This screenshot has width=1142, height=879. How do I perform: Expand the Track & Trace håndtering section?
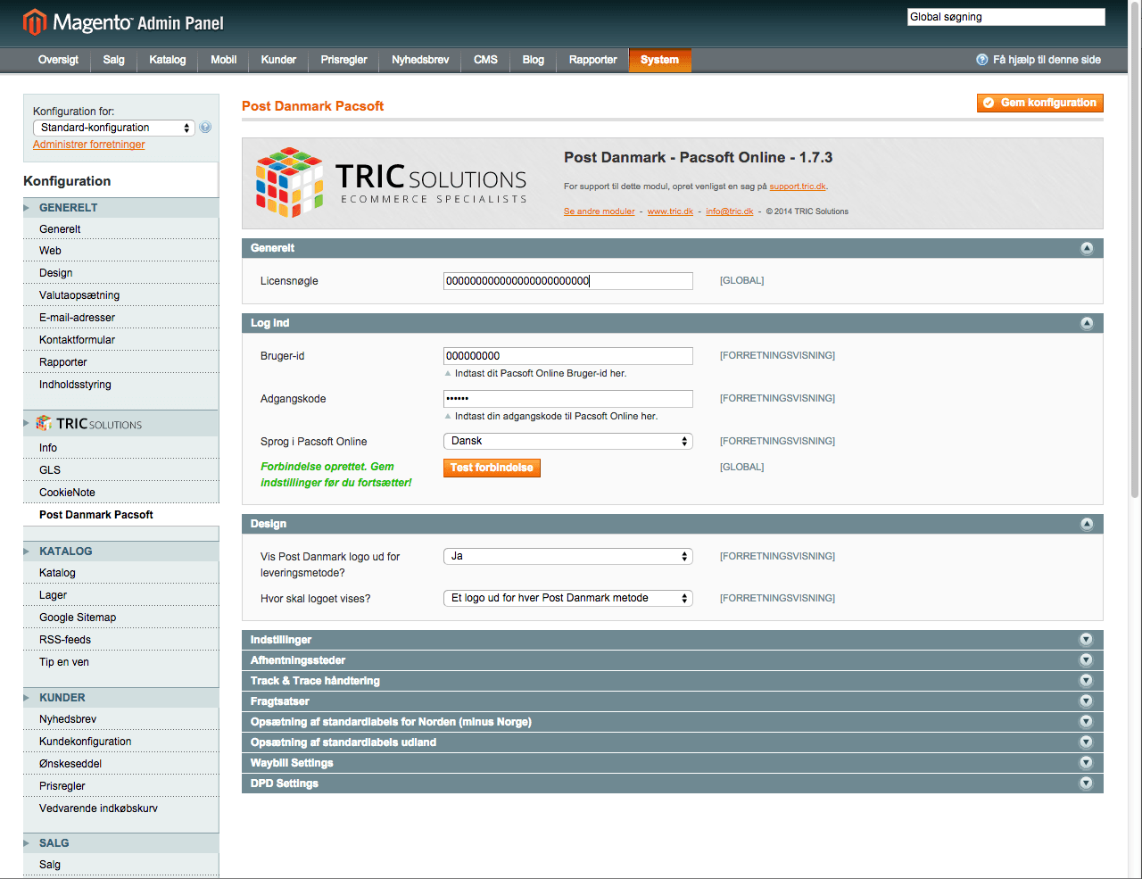click(315, 681)
